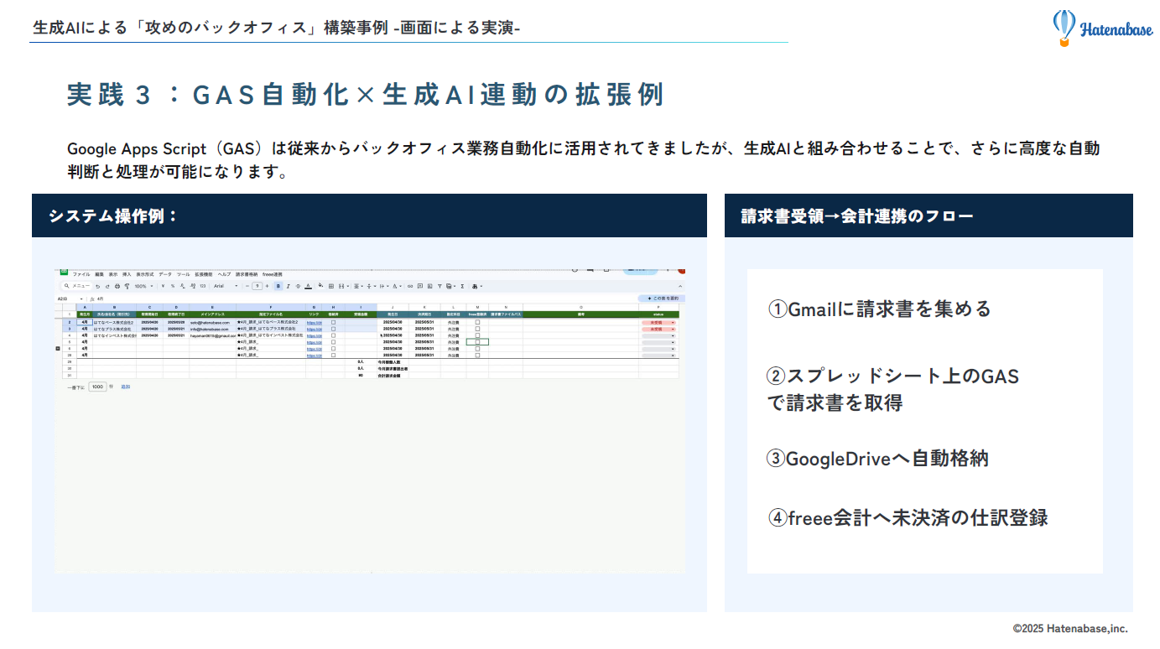The width and height of the screenshot is (1160, 649).
Task: Tick the column H checkbox for はてなベース株式会社2 row
Action: [333, 322]
